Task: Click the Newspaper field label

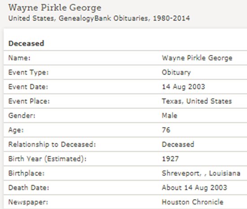Action: (28, 202)
